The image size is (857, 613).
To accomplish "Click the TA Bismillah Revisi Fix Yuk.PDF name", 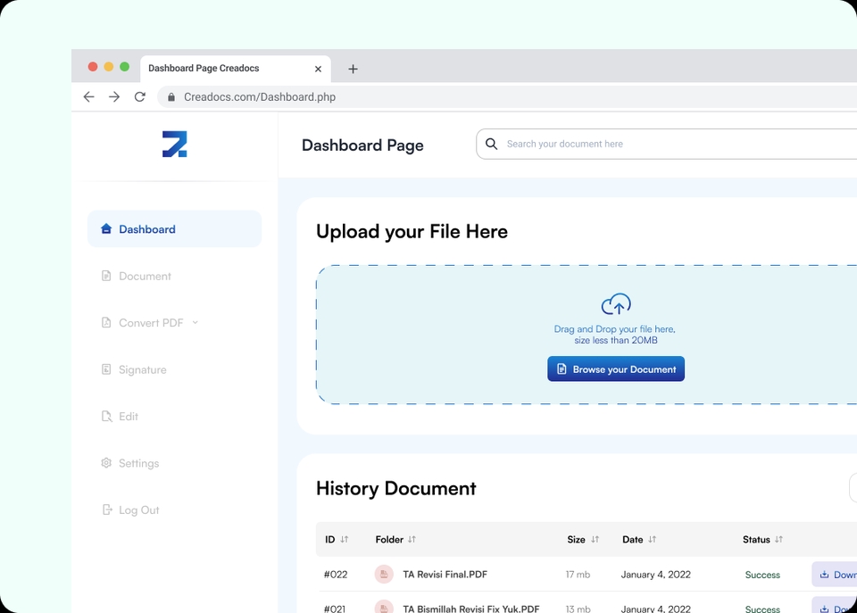I will click(471, 608).
